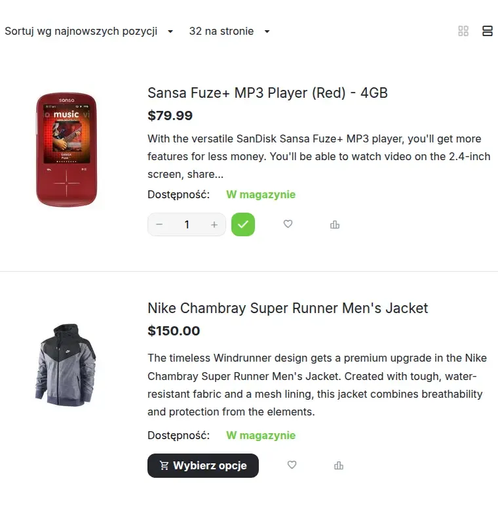Click the $79.99 price of Sansa Fuze+
The image size is (498, 508).
[x=170, y=116]
